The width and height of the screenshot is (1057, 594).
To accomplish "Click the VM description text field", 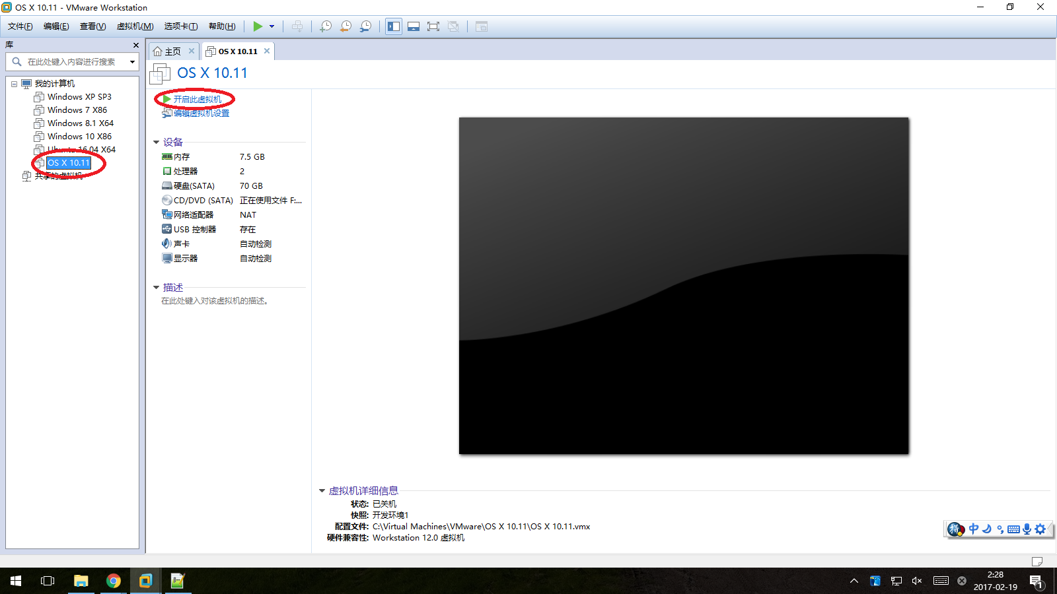I will click(215, 301).
